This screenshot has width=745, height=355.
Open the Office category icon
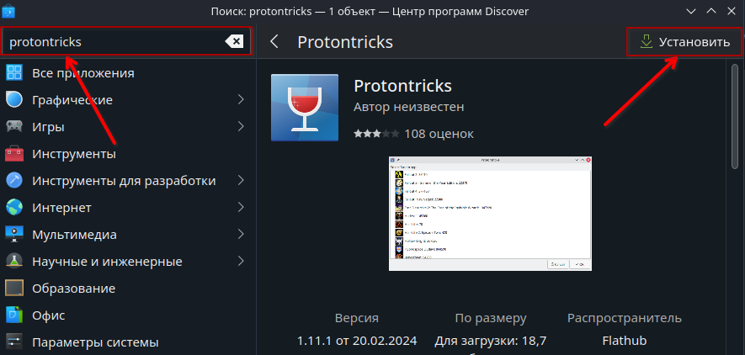coord(14,315)
